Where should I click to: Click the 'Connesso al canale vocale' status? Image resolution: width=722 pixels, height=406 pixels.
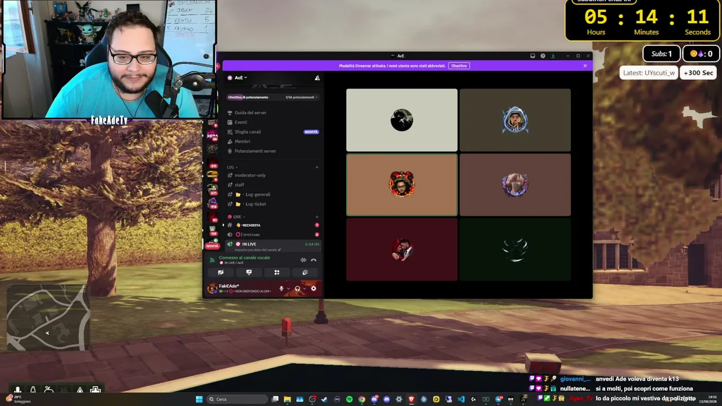point(244,258)
